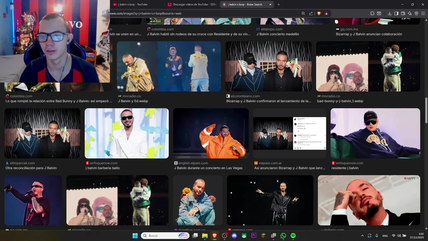Click 'Bizarrap y J Balvin anuncian colaboración' caption
The width and height of the screenshot is (428, 241).
point(369,34)
